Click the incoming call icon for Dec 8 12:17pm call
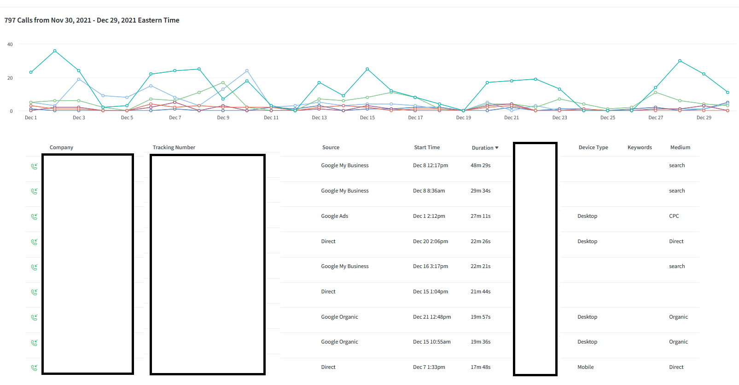This screenshot has height=385, width=739. 34,166
